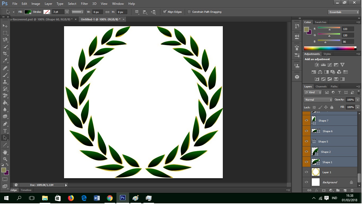Choose the Hand tool

(x=5, y=152)
